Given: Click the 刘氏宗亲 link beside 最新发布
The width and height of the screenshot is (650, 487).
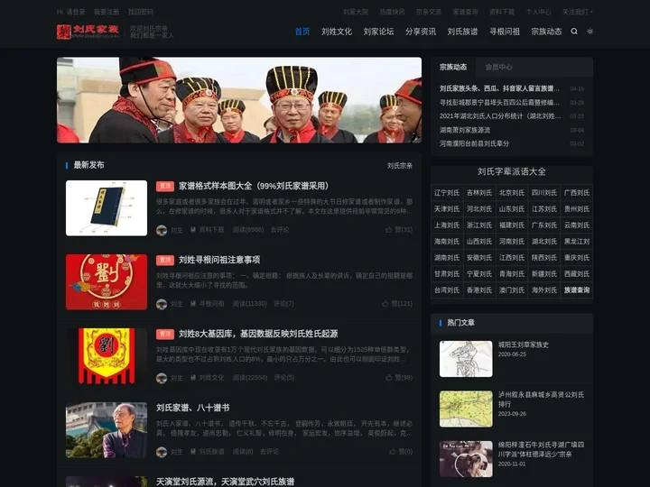Looking at the screenshot, I should [400, 166].
